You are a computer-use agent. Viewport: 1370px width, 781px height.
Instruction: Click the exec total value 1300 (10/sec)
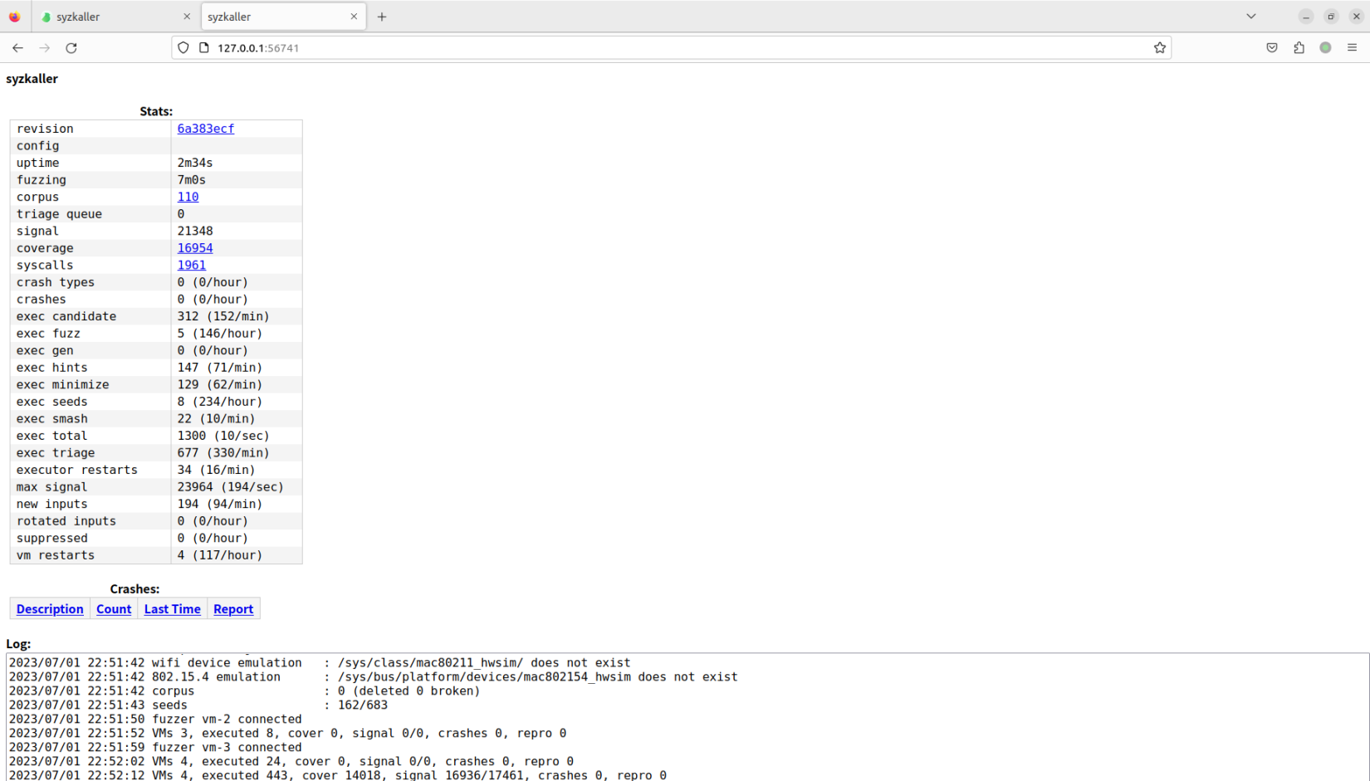(x=223, y=436)
